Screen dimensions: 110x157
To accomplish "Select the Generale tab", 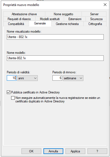I will coord(40,23).
